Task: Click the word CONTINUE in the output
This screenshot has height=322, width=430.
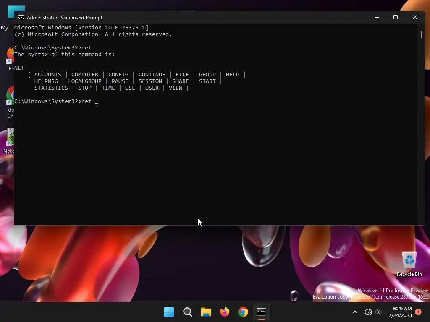Action: pos(152,75)
